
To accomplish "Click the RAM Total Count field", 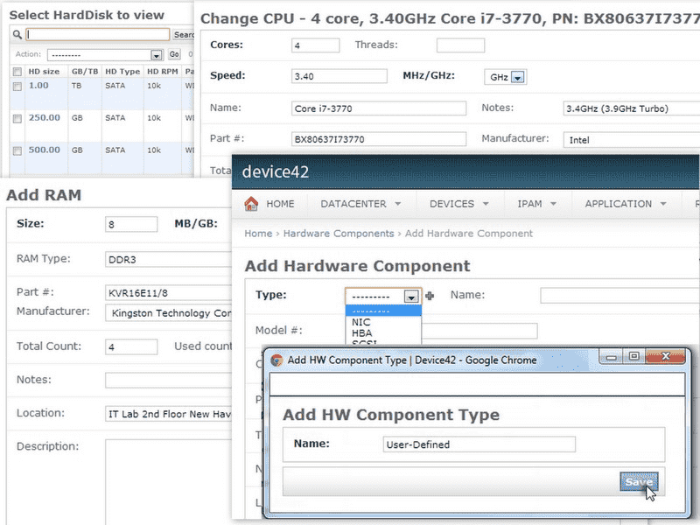I will coord(131,346).
